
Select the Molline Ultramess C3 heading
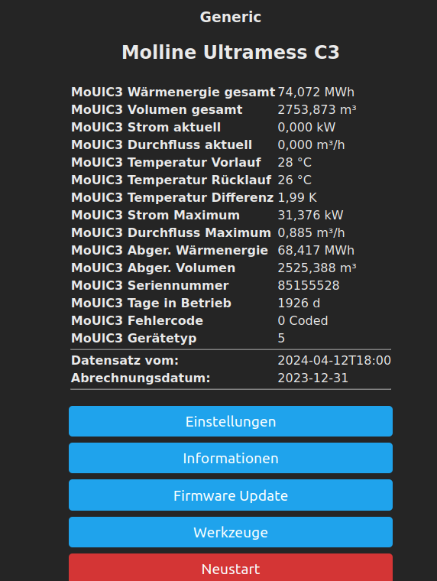(x=231, y=52)
